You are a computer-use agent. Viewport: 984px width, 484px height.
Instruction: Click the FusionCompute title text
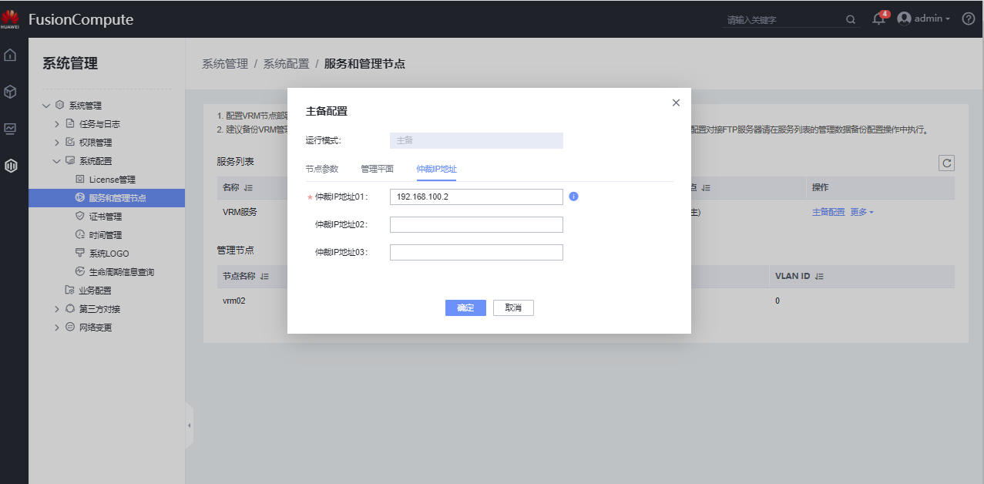(x=81, y=19)
